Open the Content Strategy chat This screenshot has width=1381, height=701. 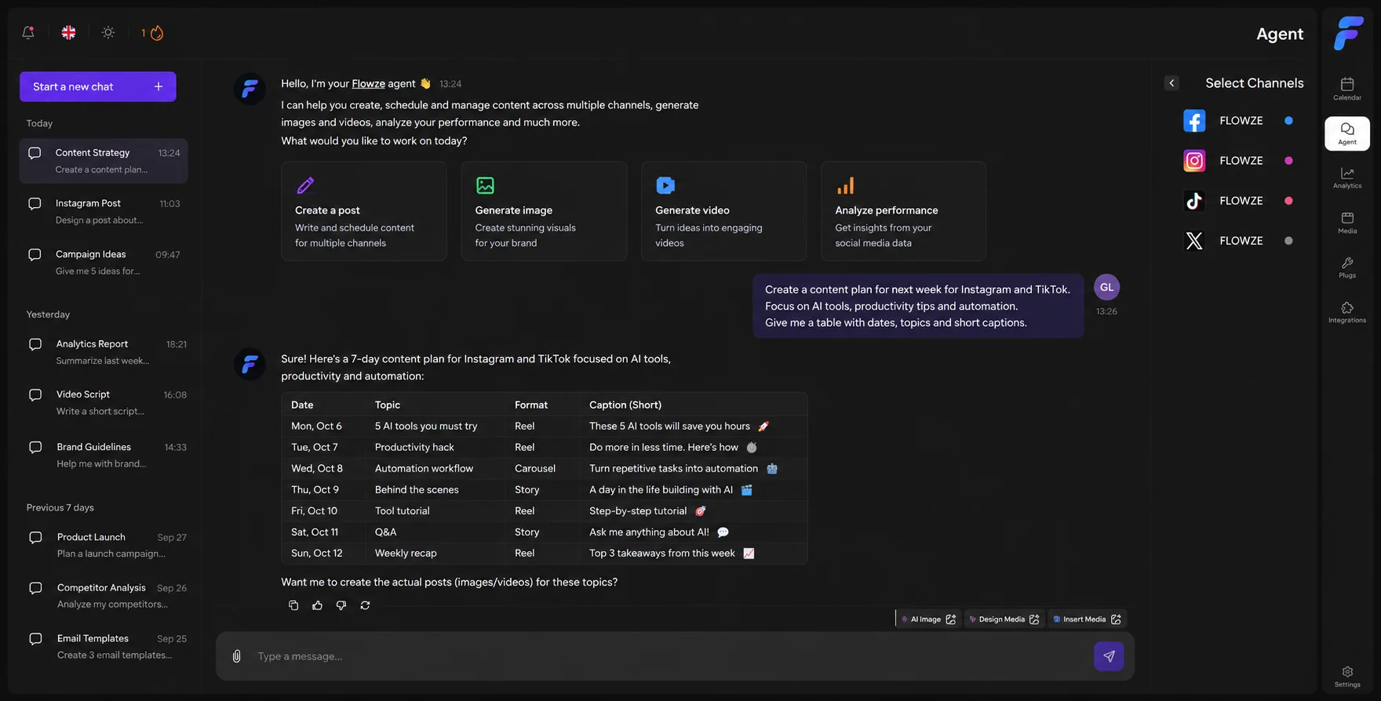click(104, 161)
